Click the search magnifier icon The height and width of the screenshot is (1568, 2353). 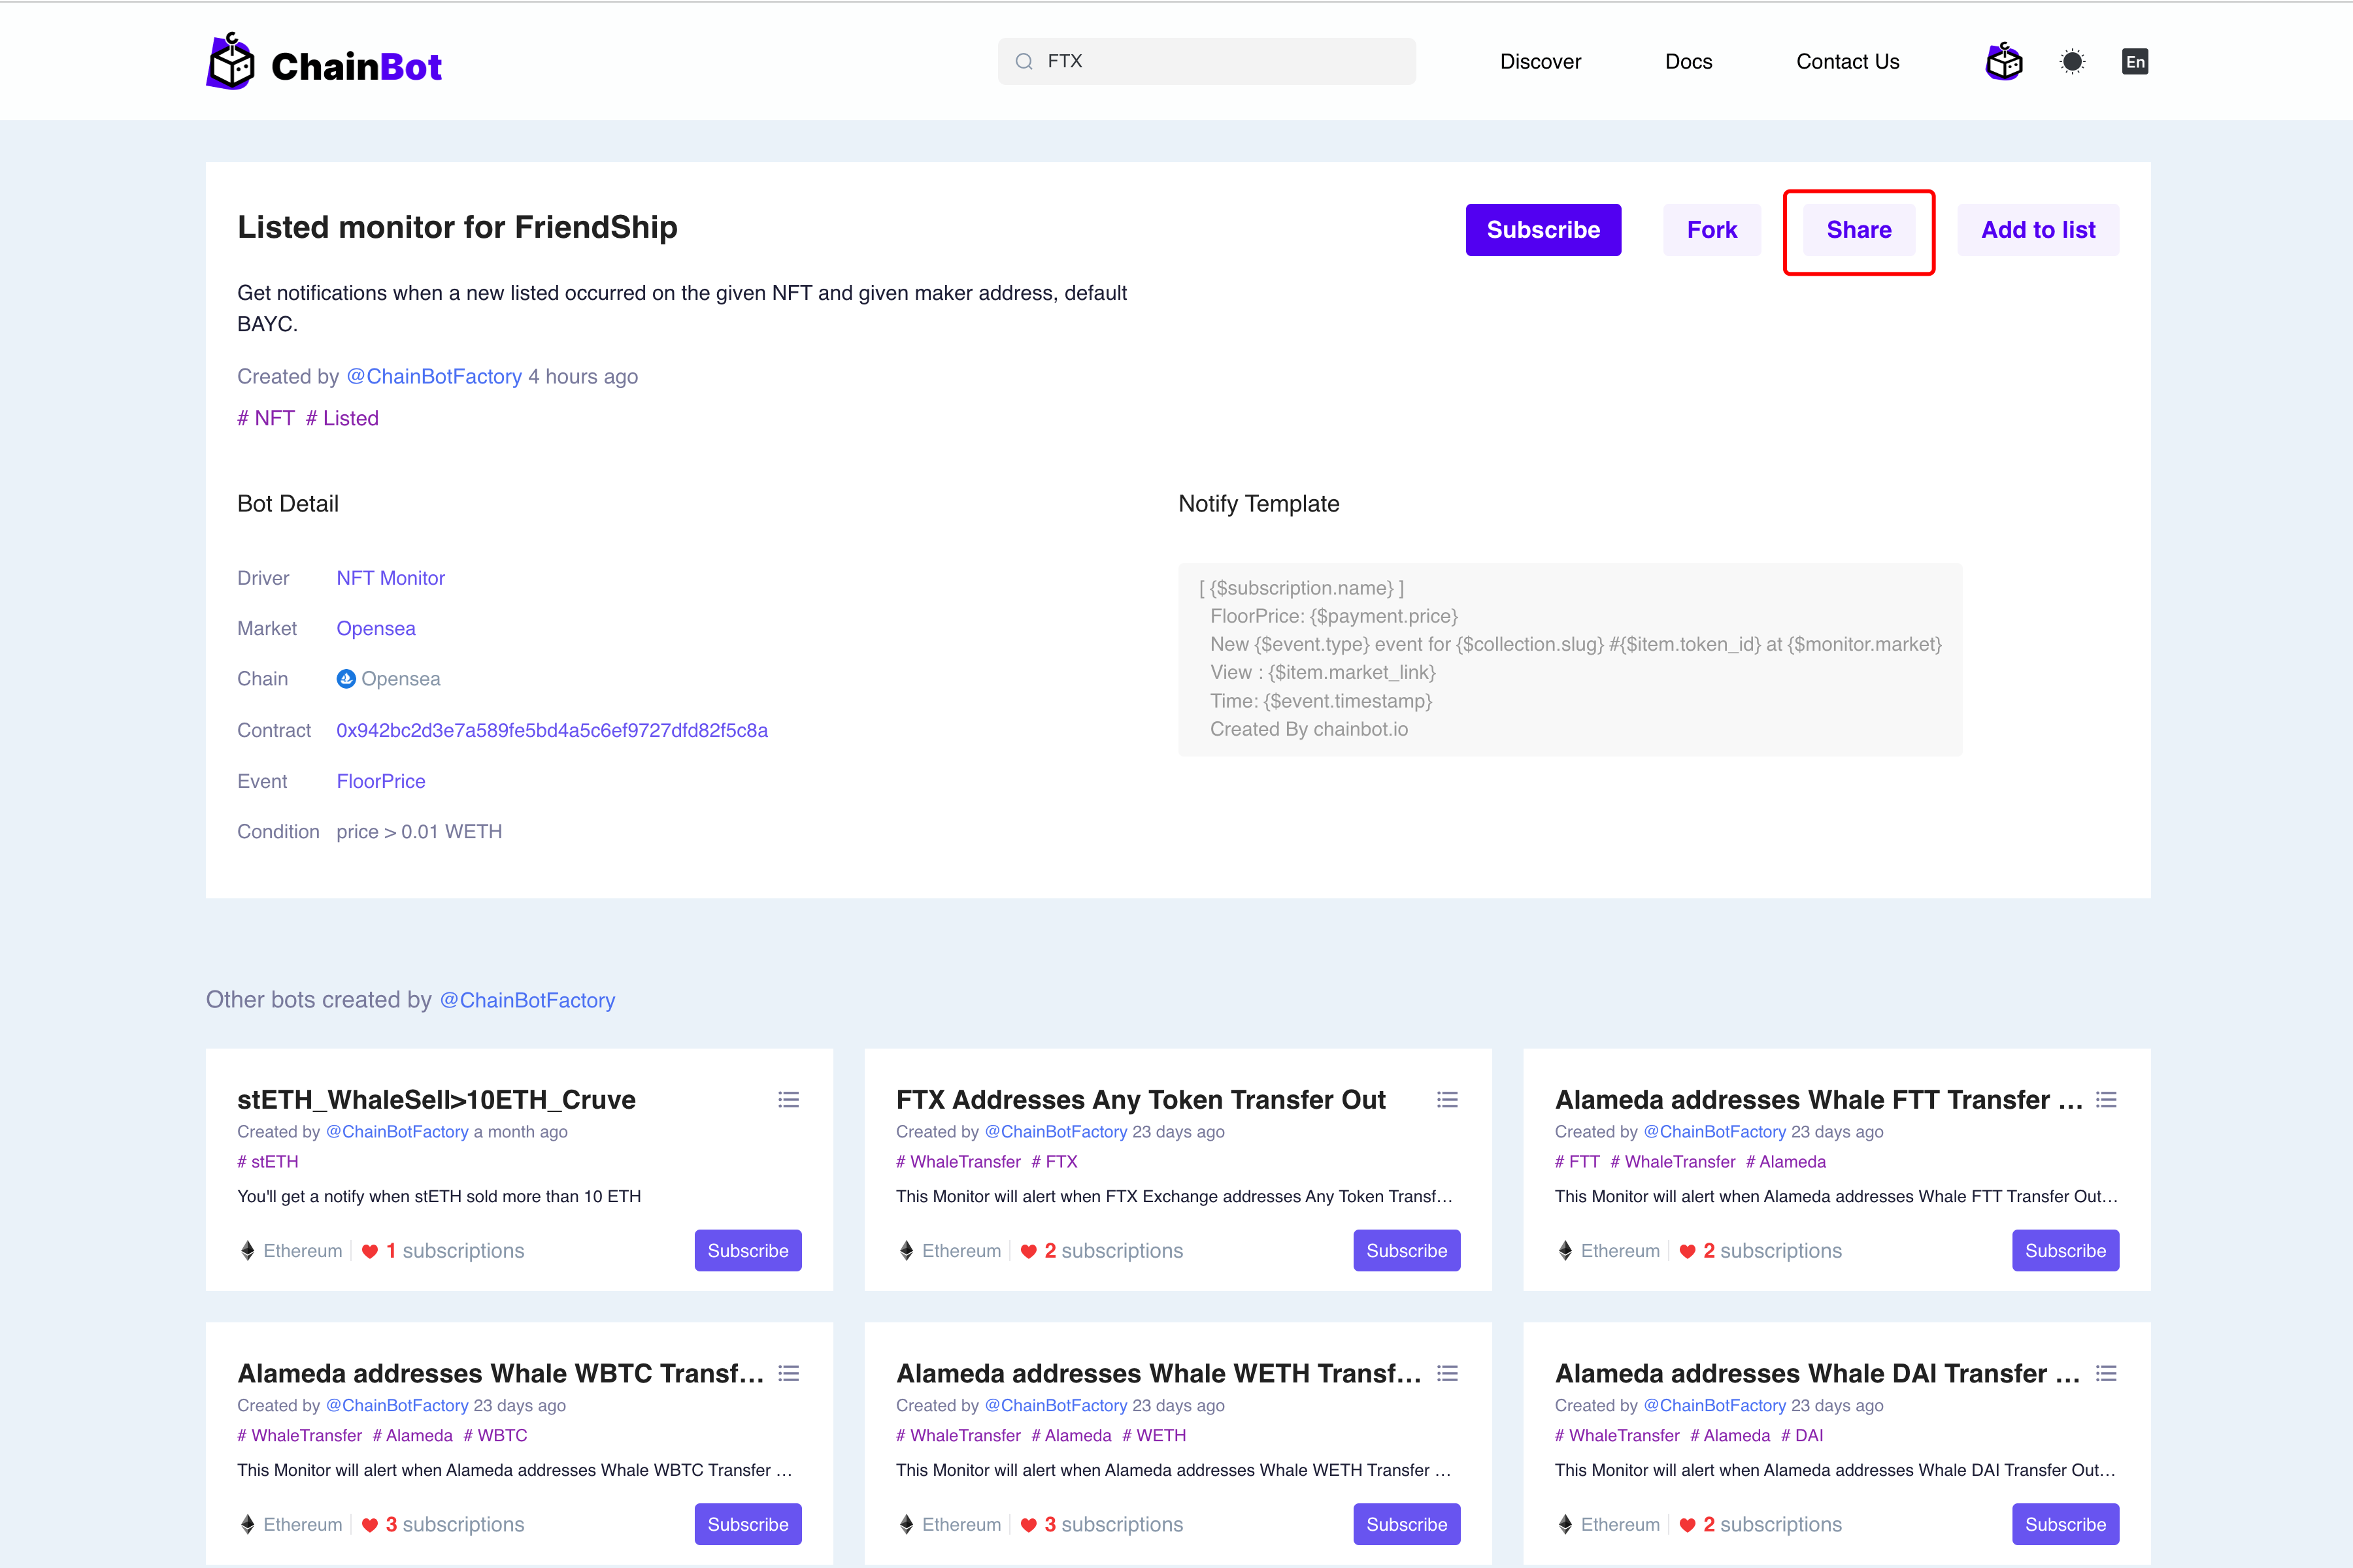point(1024,62)
